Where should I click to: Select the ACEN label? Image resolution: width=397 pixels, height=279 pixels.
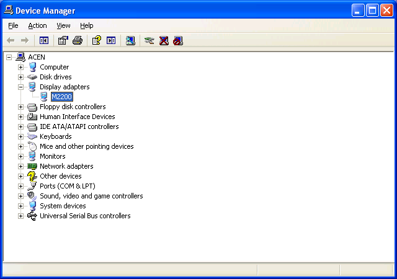point(37,57)
